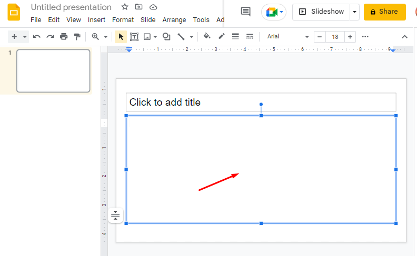This screenshot has height=256, width=417.
Task: Expand the zoom level dropdown
Action: click(x=106, y=37)
